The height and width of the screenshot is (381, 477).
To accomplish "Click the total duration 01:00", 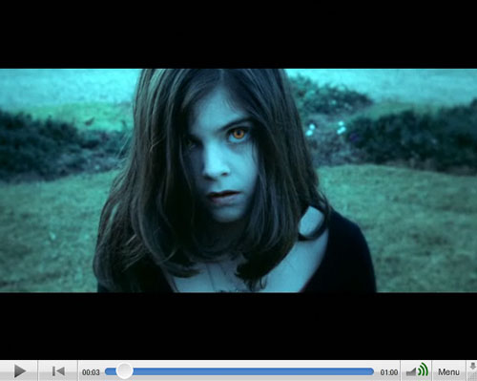I will click(389, 372).
